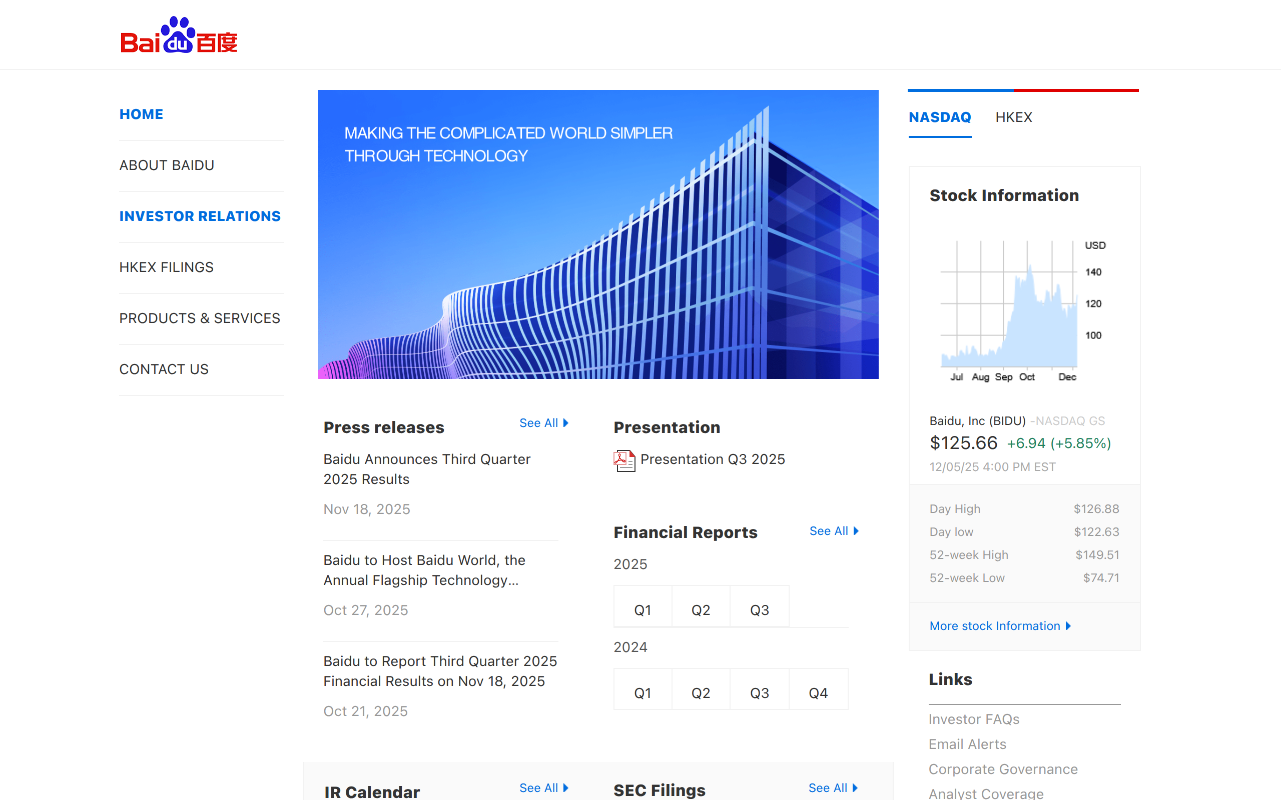The width and height of the screenshot is (1281, 800).
Task: Click arrow next to SEC Filings See All
Action: (855, 788)
